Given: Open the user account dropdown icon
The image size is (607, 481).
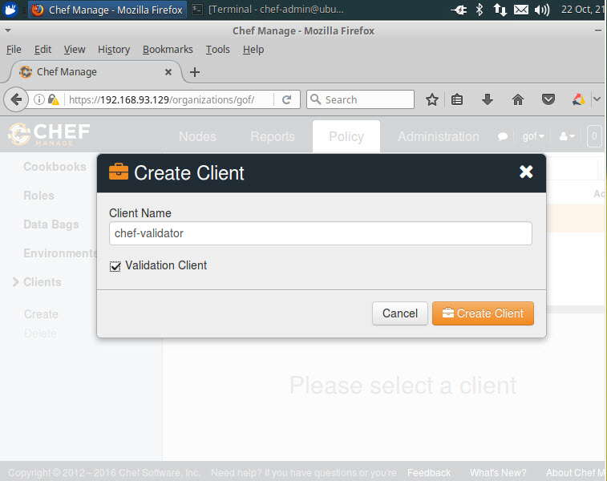Looking at the screenshot, I should pos(567,136).
